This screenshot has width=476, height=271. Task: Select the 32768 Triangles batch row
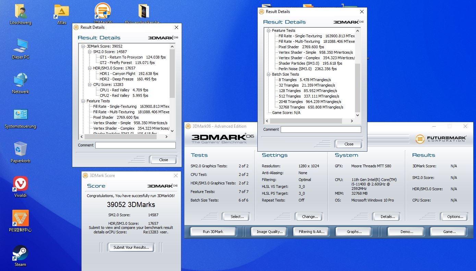pyautogui.click(x=311, y=107)
